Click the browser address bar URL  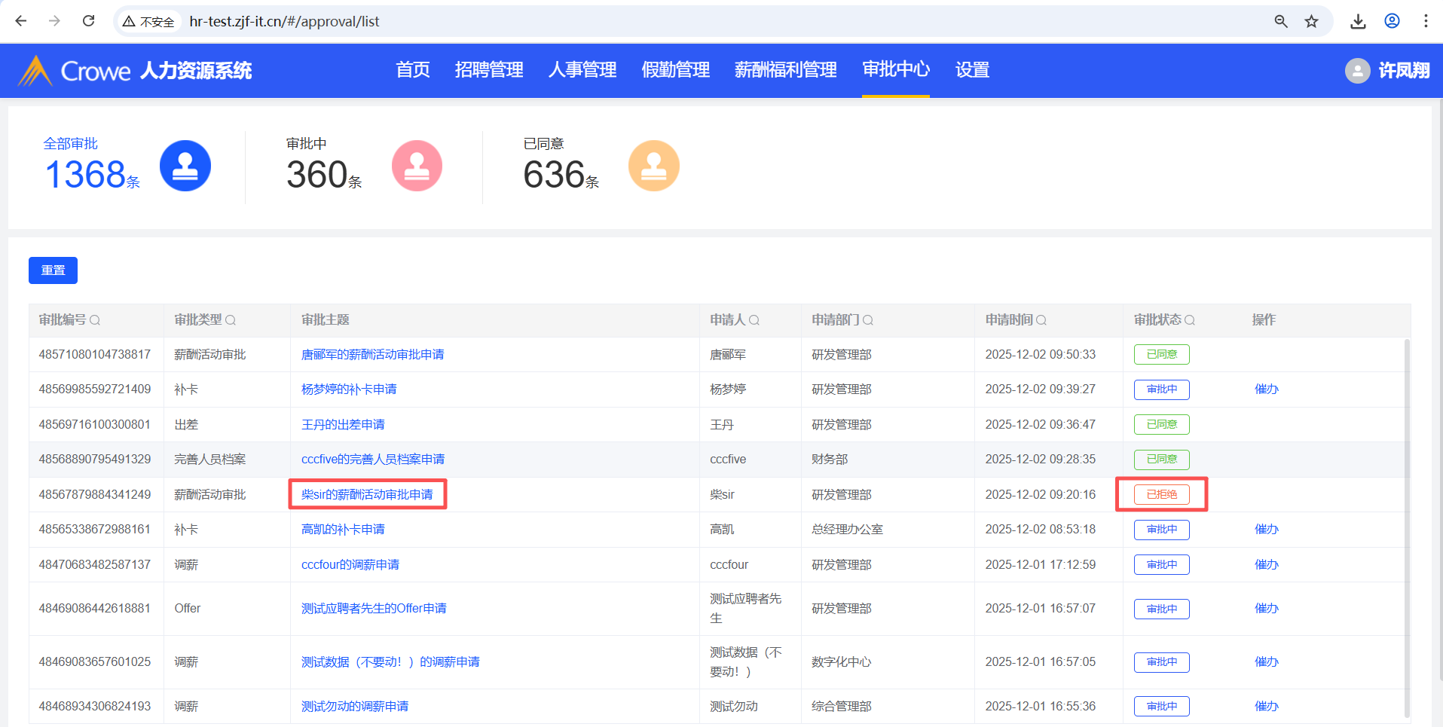(x=285, y=21)
